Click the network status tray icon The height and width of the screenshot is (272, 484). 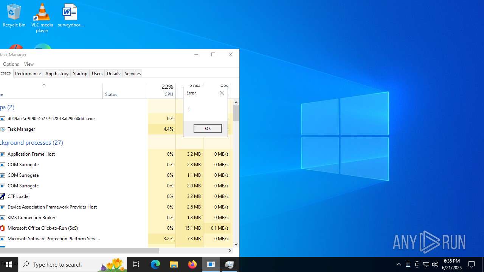pos(426,264)
